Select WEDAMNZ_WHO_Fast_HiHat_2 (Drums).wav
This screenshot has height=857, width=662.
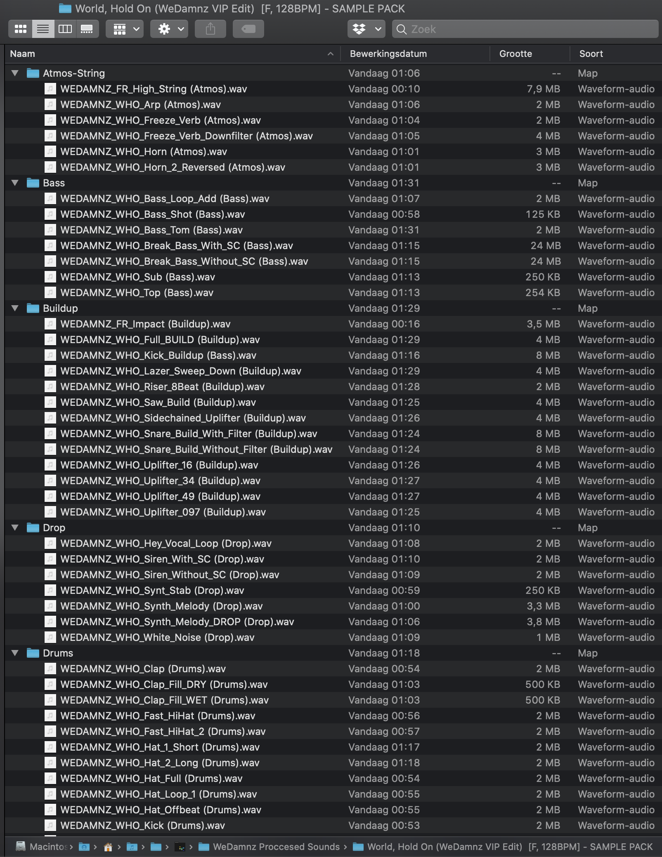(x=163, y=731)
